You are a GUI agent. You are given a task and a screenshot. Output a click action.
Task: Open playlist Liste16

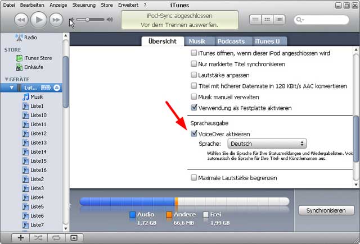[x=34, y=170]
